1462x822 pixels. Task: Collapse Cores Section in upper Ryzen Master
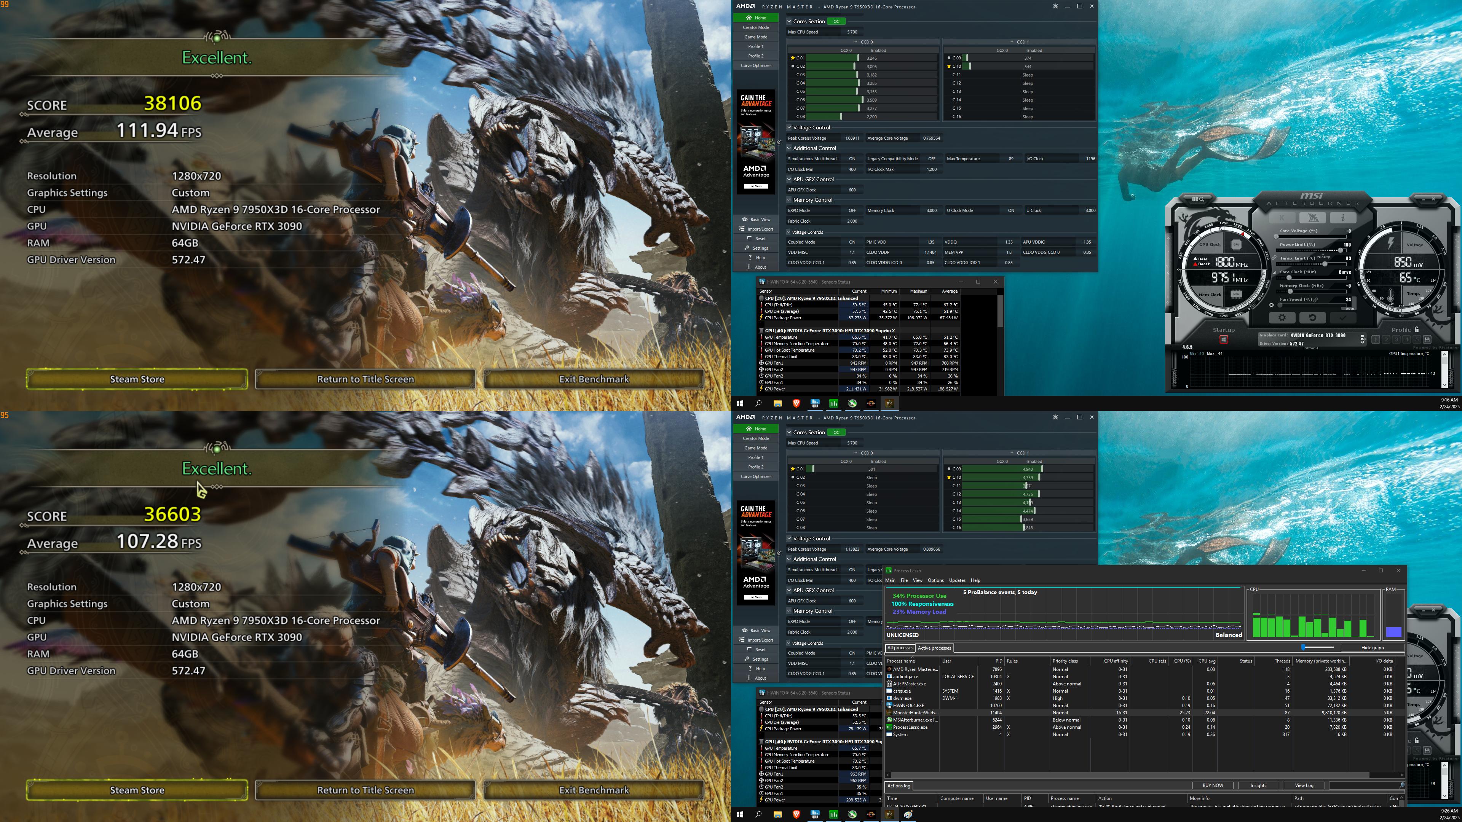[789, 21]
